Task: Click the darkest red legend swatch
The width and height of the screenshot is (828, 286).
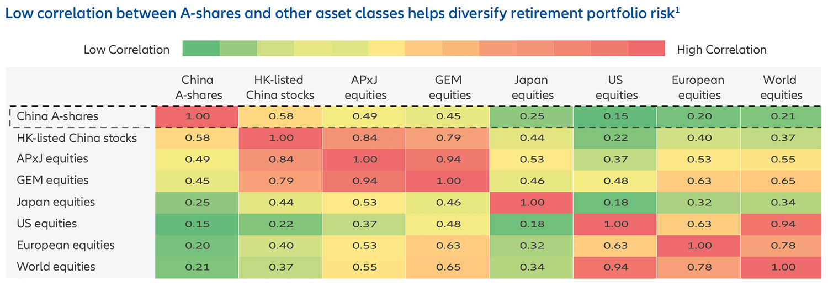Action: 646,49
